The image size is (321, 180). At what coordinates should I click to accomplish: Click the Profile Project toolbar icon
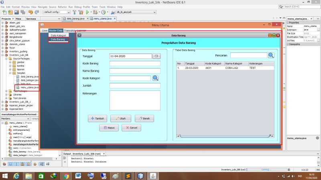click(x=104, y=12)
